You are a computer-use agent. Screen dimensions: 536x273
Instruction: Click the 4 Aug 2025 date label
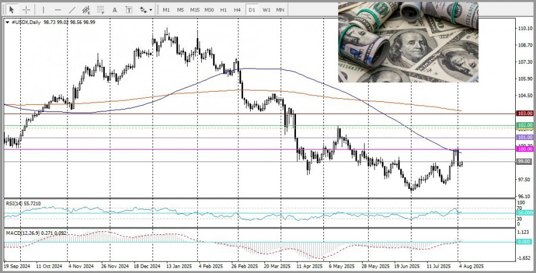click(472, 266)
